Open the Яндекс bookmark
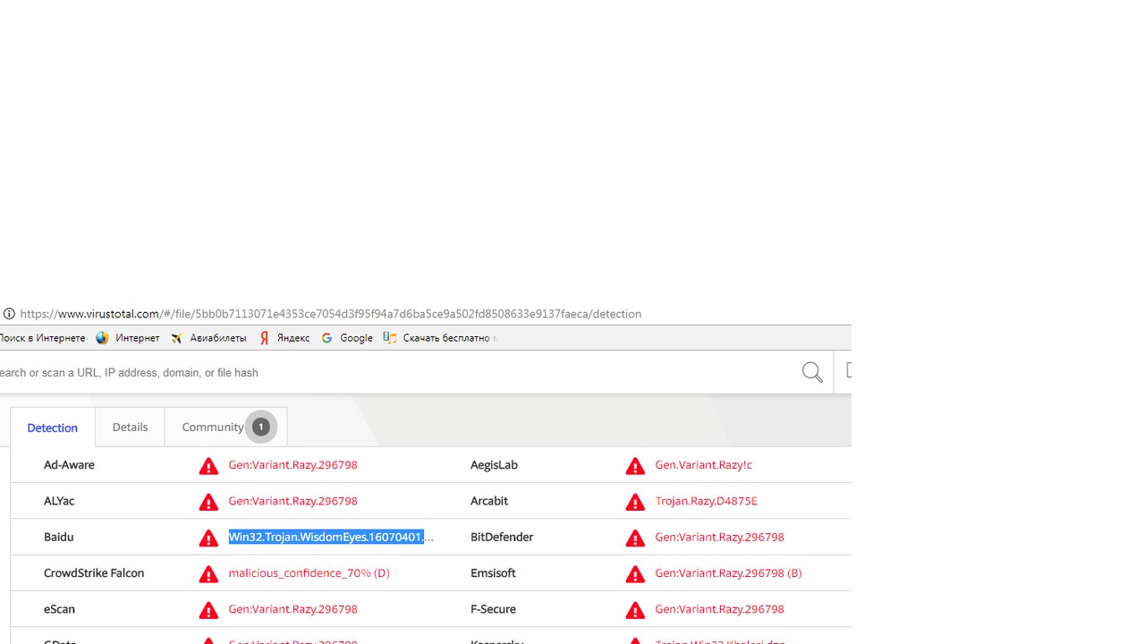Viewport: 1145px width, 644px height. point(284,338)
